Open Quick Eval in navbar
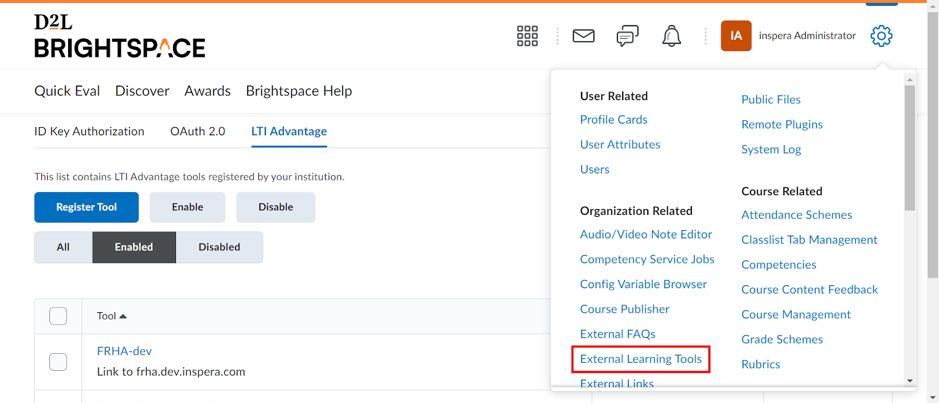 tap(67, 91)
